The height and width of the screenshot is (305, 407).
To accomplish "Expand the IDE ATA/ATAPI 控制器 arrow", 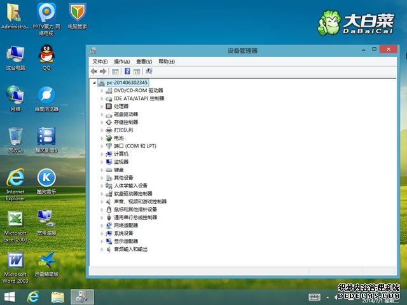I will coord(102,98).
